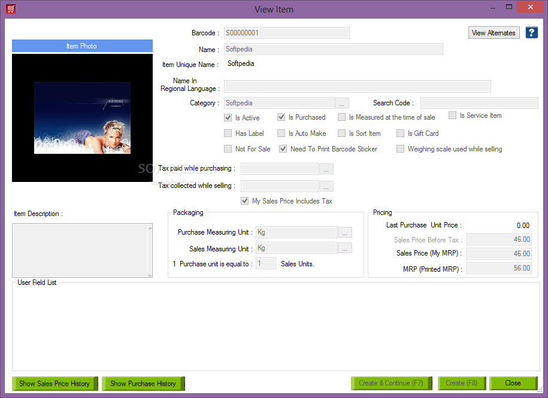Image resolution: width=548 pixels, height=398 pixels.
Task: Click the Name In Regional Language field
Action: [x=357, y=86]
